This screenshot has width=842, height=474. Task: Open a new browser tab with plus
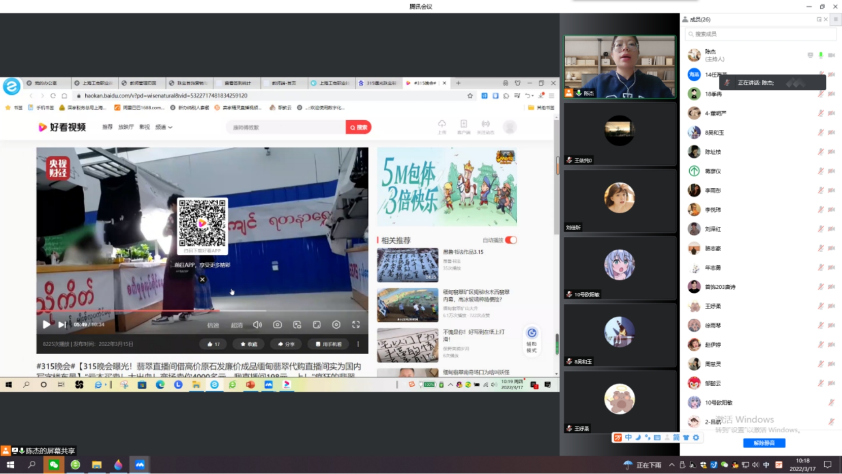458,83
